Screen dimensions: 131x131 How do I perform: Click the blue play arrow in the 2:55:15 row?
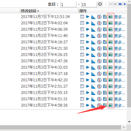point(88,93)
